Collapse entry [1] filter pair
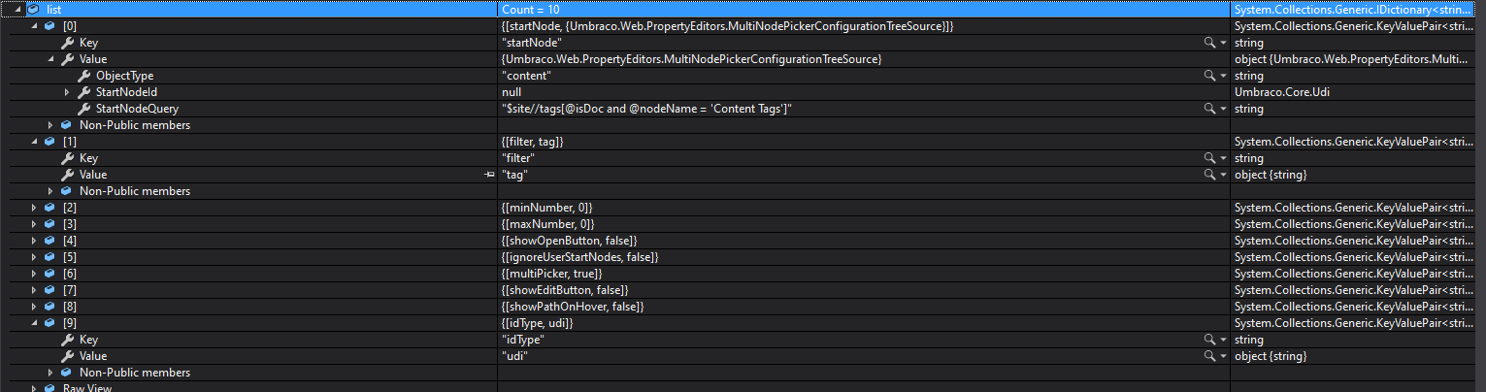The image size is (1486, 392). 35,142
